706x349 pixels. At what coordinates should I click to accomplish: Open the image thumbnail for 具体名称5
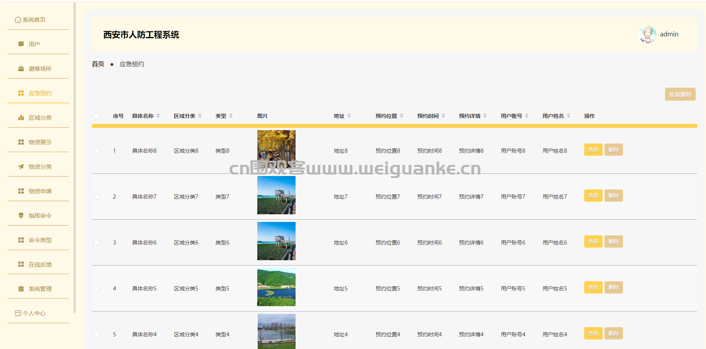(276, 287)
